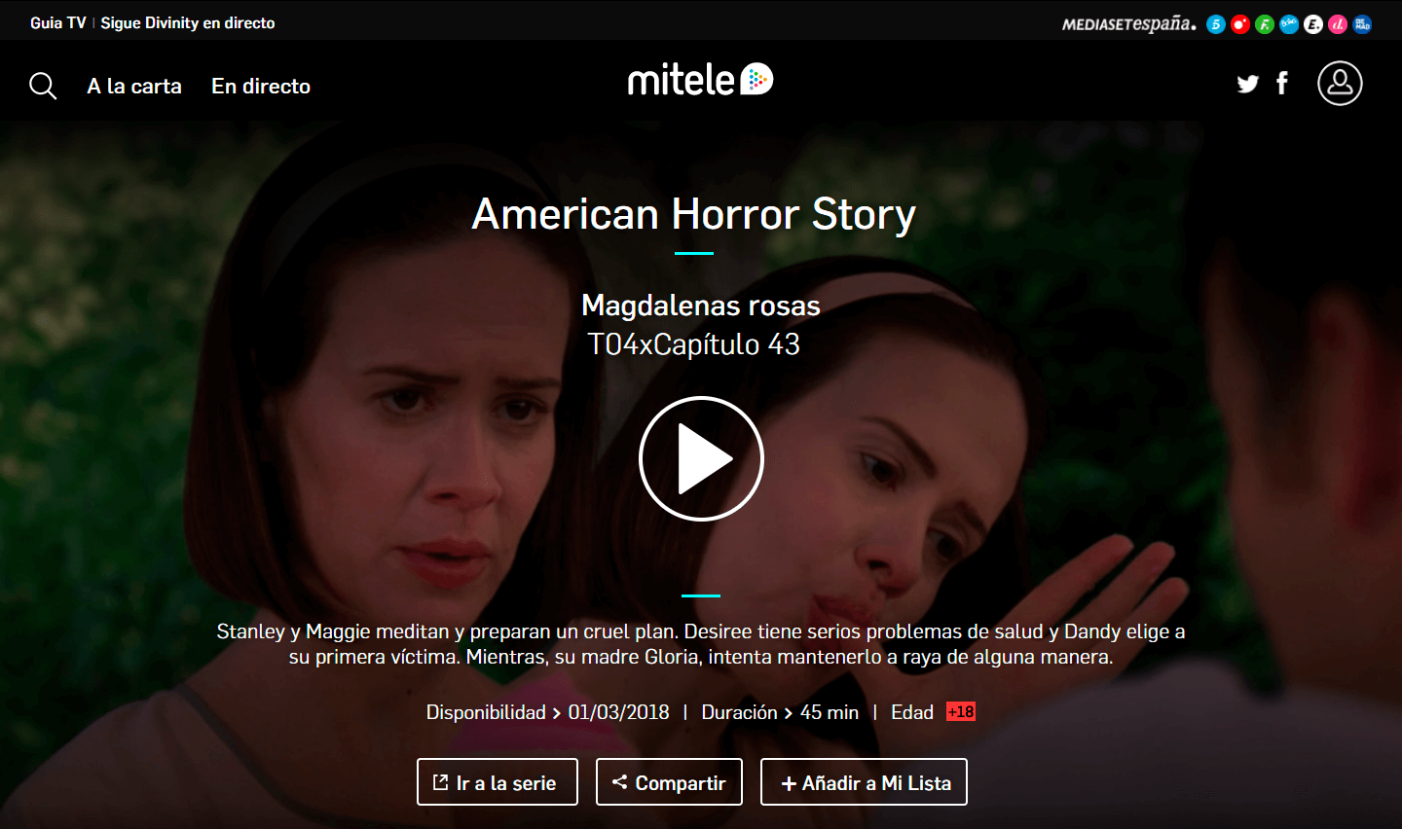The image size is (1402, 829).
Task: Open the Guia TV link
Action: coord(58,23)
